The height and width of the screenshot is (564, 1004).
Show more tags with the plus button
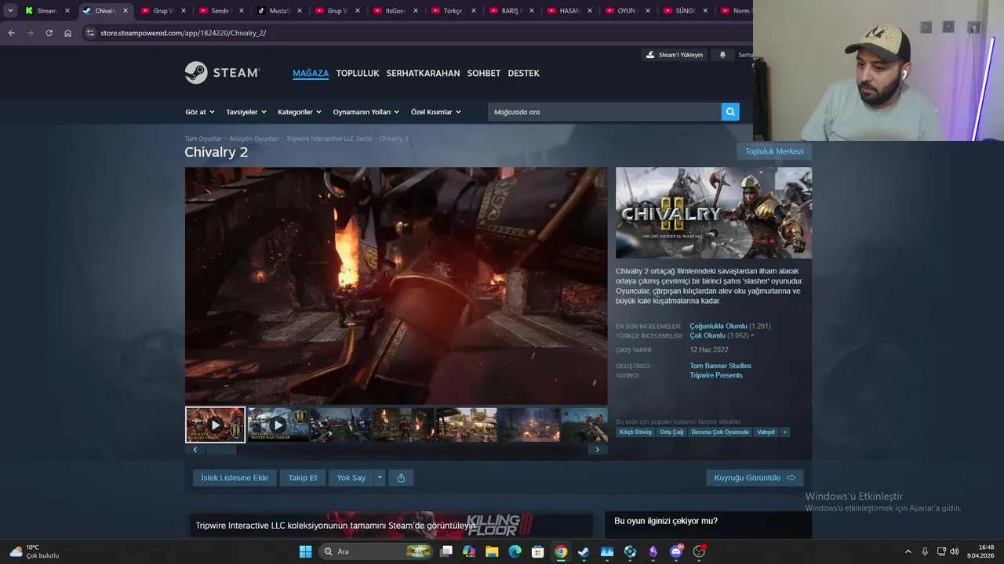(x=784, y=432)
